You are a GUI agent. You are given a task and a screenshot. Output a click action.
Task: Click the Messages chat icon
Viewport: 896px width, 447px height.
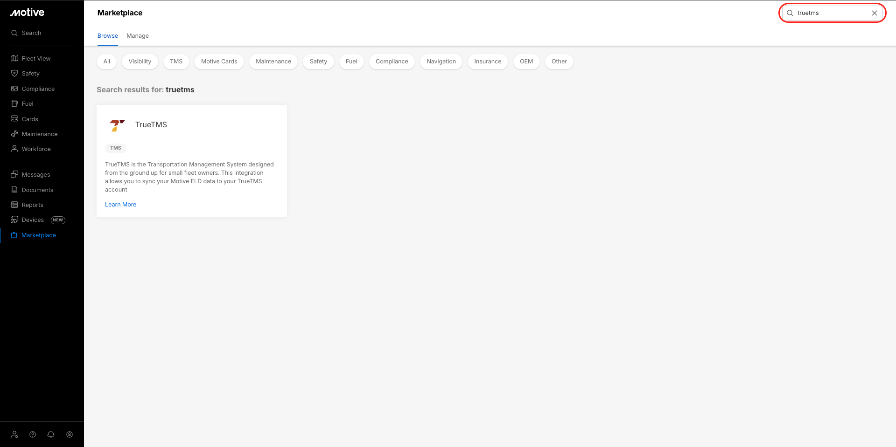[14, 174]
